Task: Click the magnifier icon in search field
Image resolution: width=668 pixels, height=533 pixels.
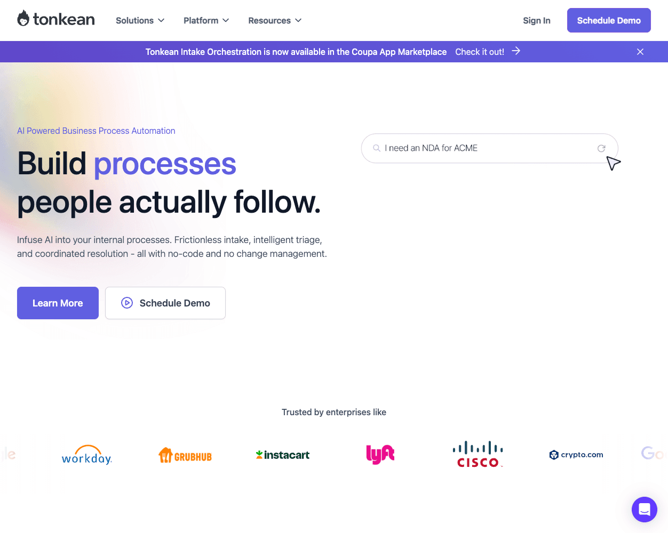Action: pyautogui.click(x=377, y=148)
